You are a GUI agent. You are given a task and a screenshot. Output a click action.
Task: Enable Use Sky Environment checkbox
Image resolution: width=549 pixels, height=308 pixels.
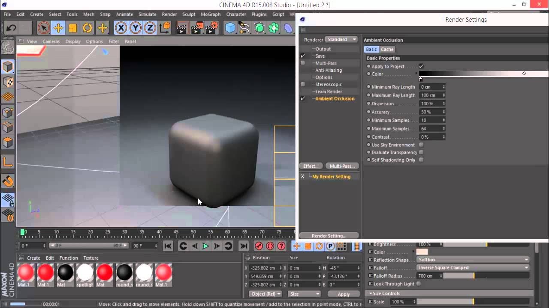(x=421, y=145)
